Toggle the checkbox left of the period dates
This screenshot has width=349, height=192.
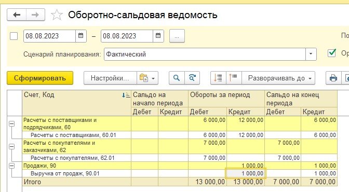(14, 36)
